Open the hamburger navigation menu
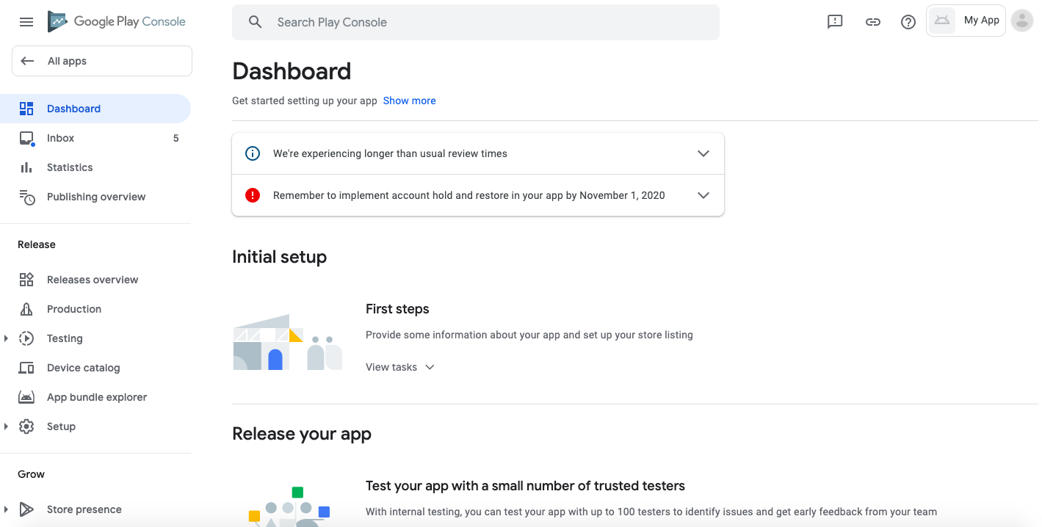1042x527 pixels. click(x=26, y=22)
